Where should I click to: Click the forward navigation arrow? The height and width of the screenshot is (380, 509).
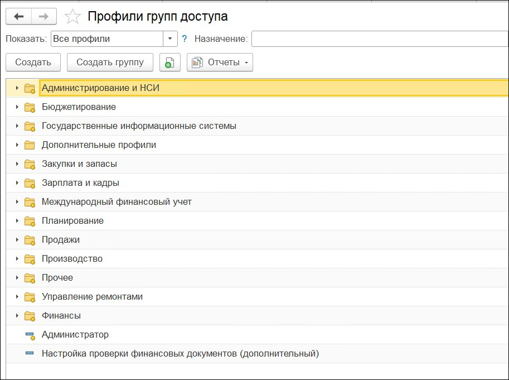pos(42,16)
